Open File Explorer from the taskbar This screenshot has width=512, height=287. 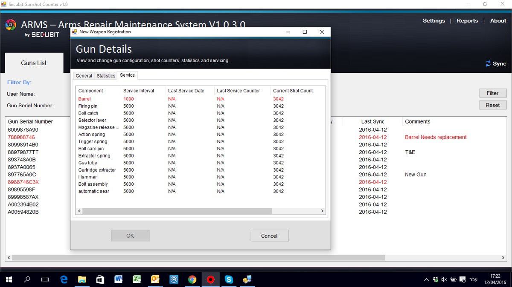(x=82, y=279)
